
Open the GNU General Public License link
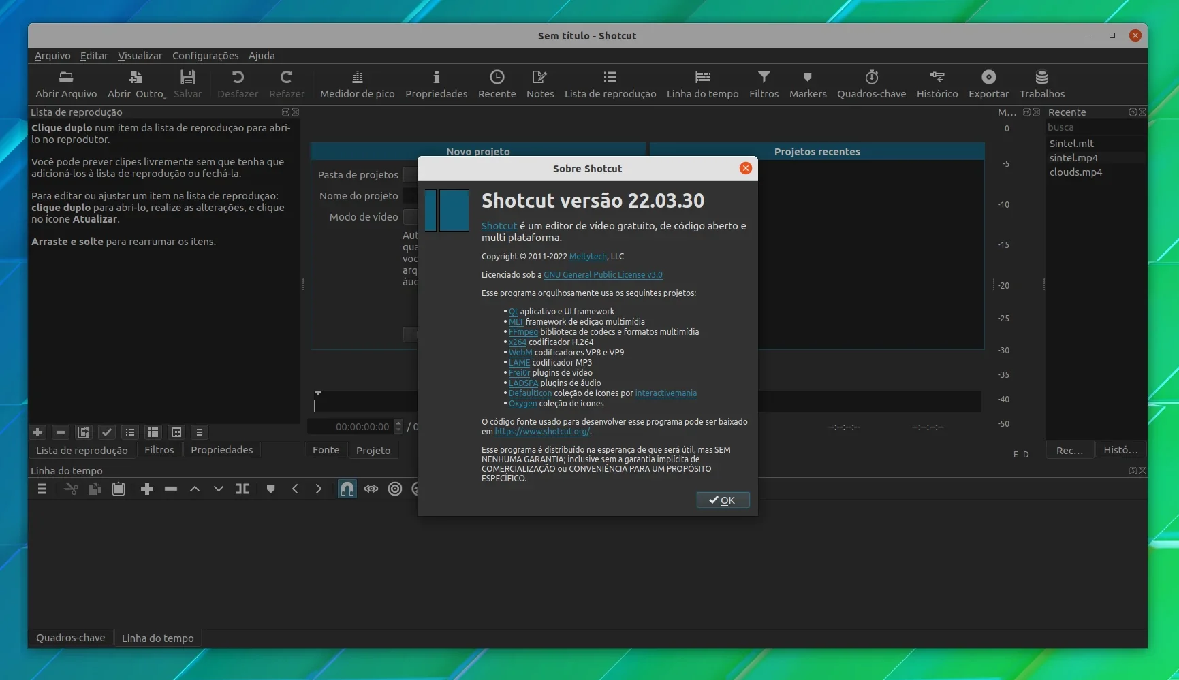603,275
